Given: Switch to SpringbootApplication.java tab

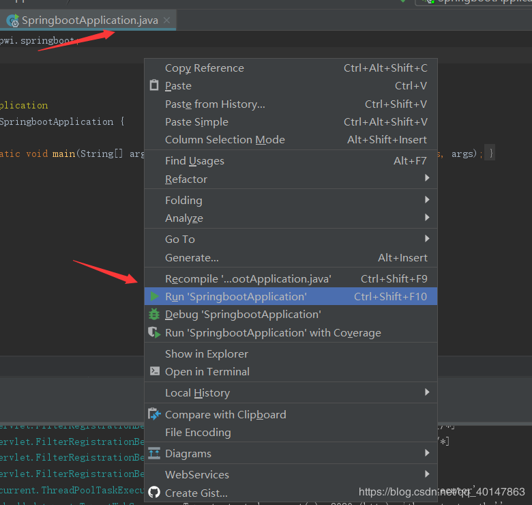Looking at the screenshot, I should click(89, 20).
